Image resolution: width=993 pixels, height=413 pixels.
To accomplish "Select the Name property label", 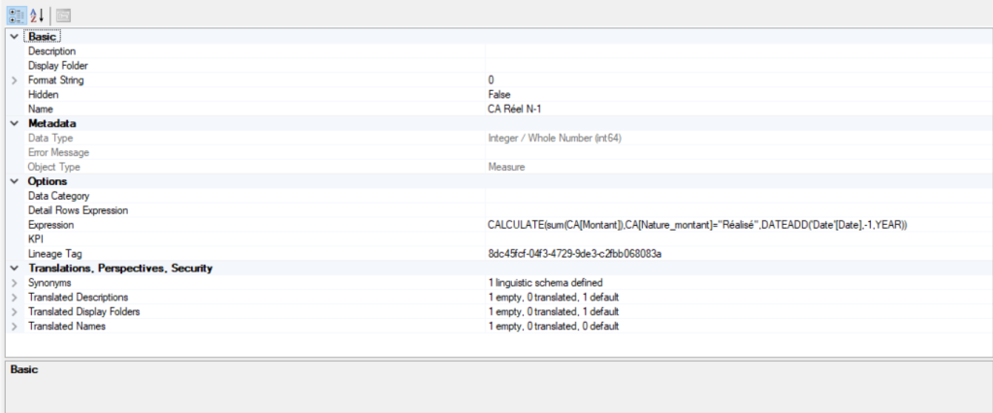I will (x=41, y=110).
